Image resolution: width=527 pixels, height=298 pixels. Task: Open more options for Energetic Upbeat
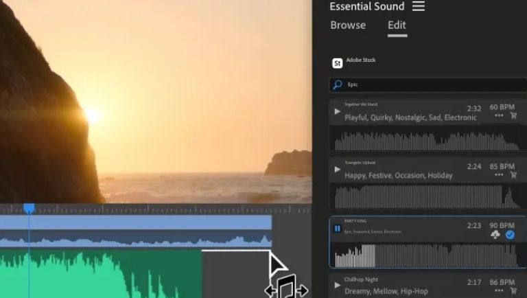(499, 174)
